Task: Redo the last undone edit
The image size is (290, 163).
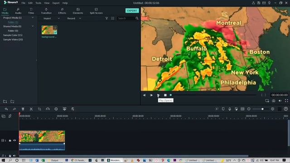Action: point(14,109)
